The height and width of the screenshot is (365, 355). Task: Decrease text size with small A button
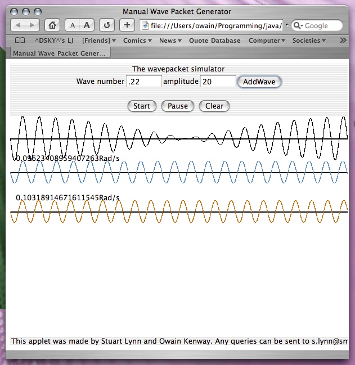coord(73,25)
